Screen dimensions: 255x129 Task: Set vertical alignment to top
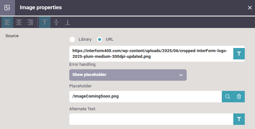point(45,22)
